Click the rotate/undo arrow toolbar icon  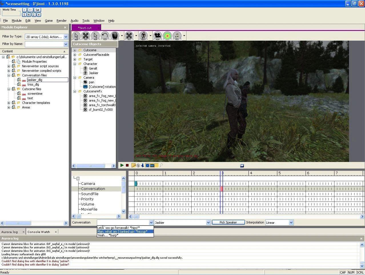click(105, 36)
